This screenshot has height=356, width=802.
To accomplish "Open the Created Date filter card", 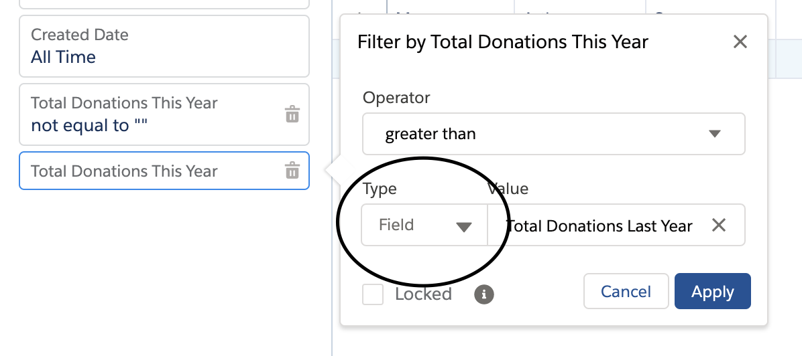I will (x=164, y=46).
